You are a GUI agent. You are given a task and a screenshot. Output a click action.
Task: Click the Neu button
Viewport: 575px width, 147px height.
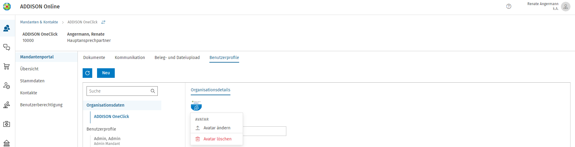(x=106, y=73)
